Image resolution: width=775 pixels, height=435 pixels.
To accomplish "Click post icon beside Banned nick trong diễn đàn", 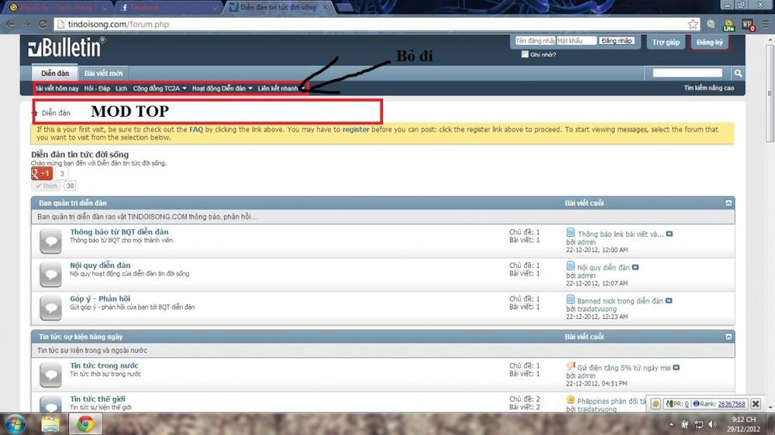I will point(570,300).
